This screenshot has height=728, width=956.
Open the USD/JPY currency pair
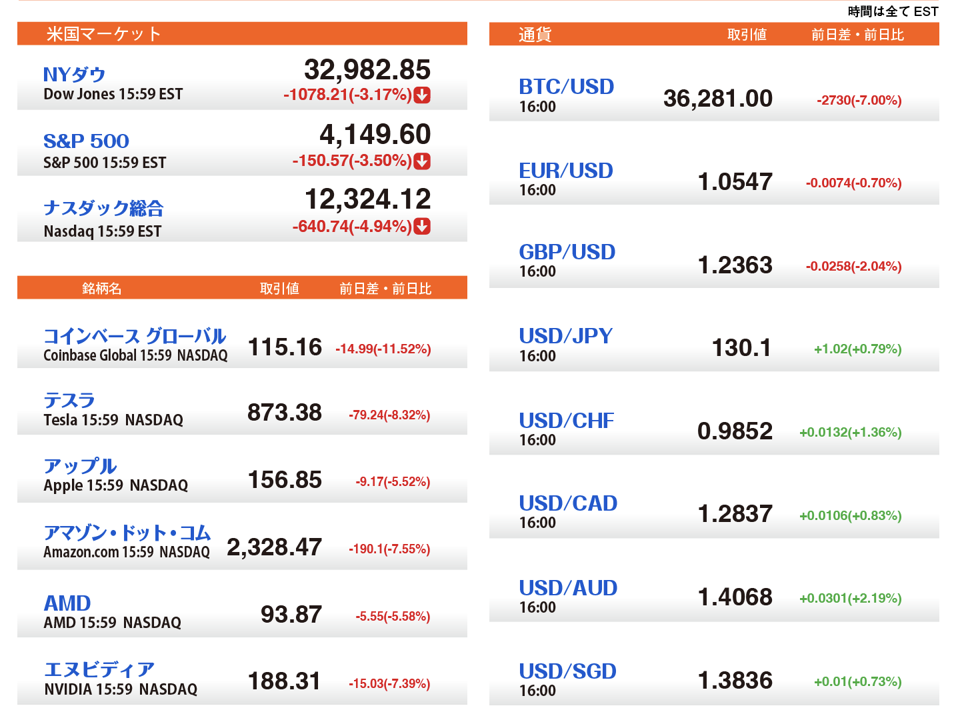click(565, 336)
